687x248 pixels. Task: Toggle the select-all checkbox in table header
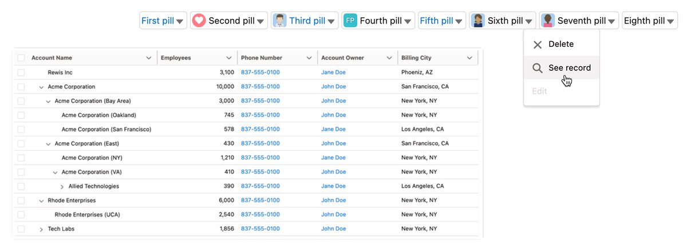point(21,58)
